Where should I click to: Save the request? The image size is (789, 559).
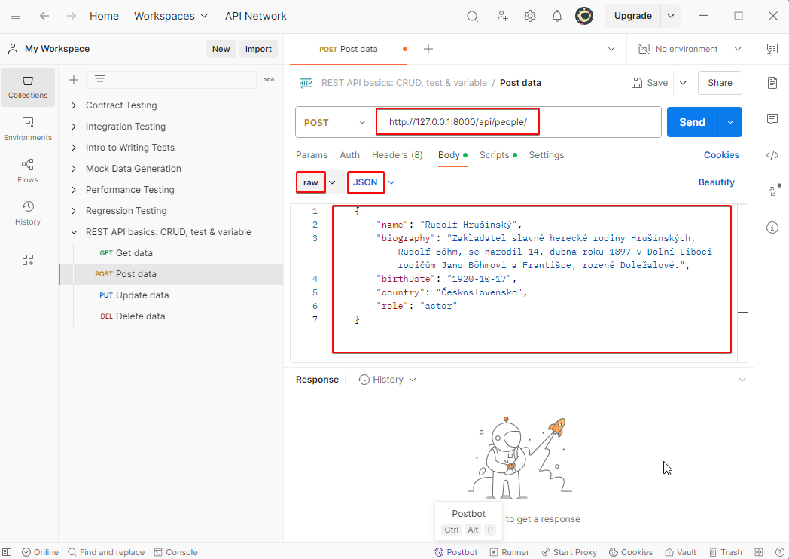coord(650,83)
